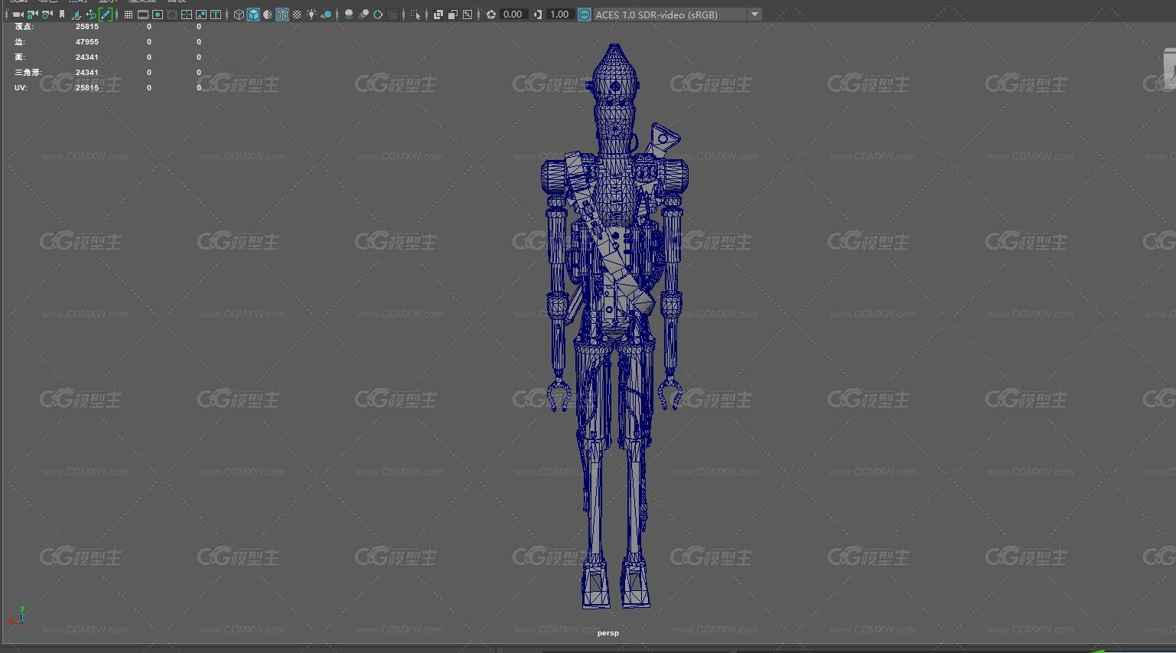The image size is (1176, 653).
Task: Click the Use Default Material icon
Action: click(268, 15)
